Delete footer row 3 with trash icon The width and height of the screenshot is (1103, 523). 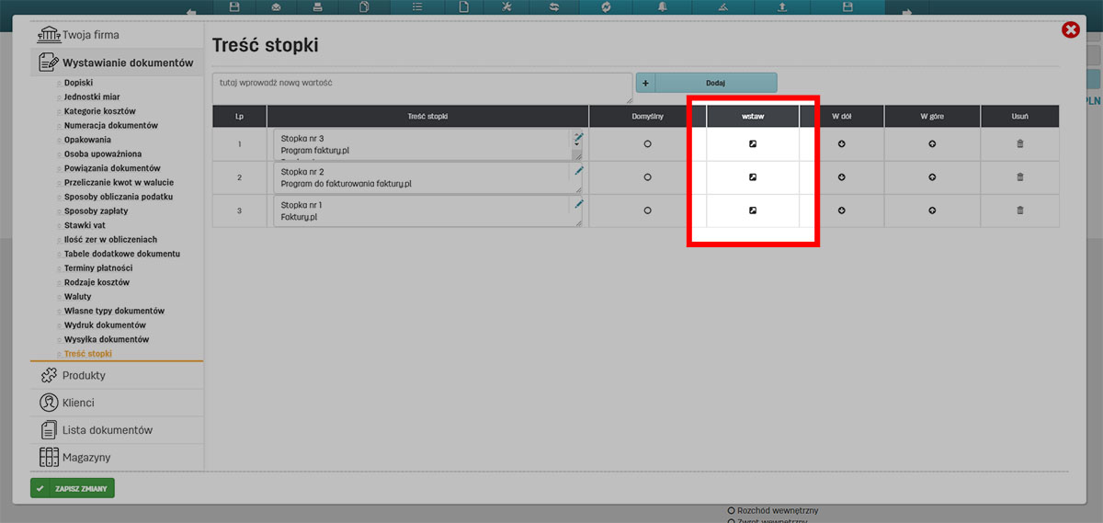[1019, 210]
